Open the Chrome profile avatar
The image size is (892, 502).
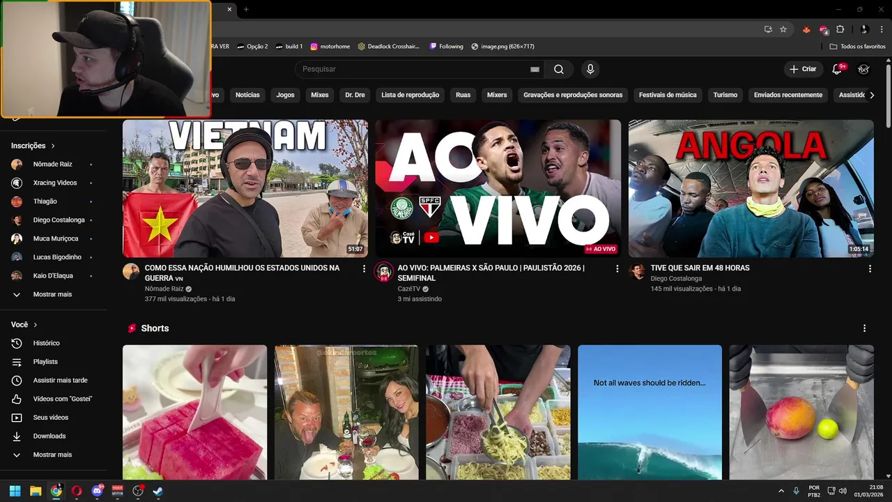(x=864, y=29)
